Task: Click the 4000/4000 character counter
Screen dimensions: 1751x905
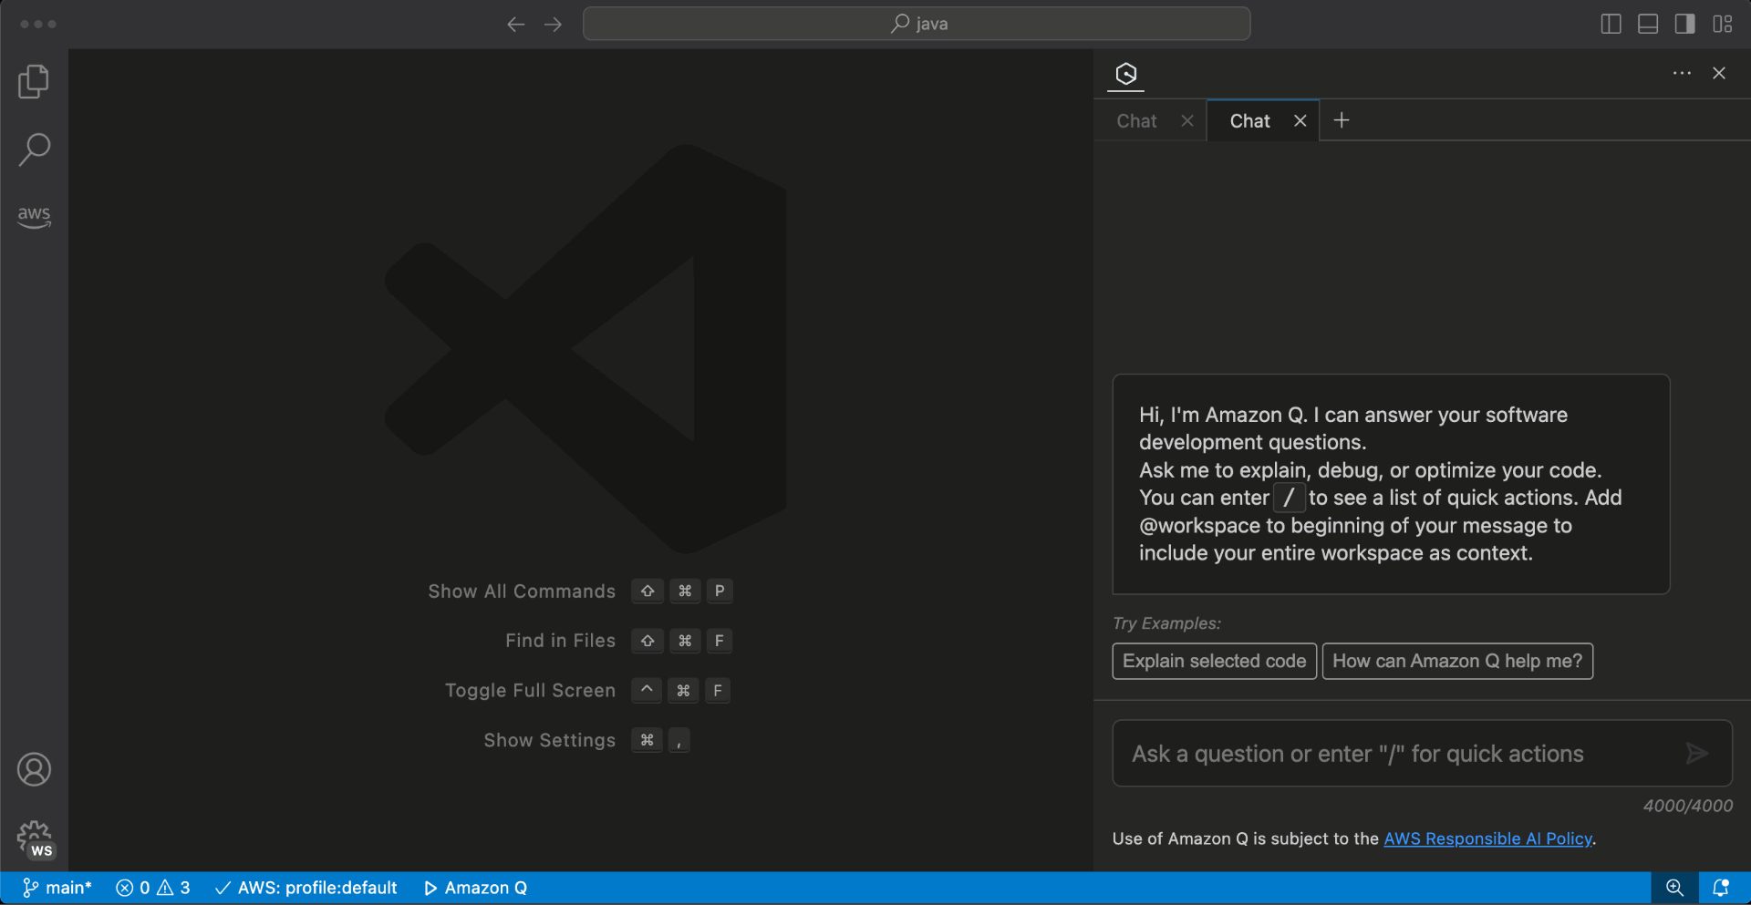Action: pos(1687,806)
